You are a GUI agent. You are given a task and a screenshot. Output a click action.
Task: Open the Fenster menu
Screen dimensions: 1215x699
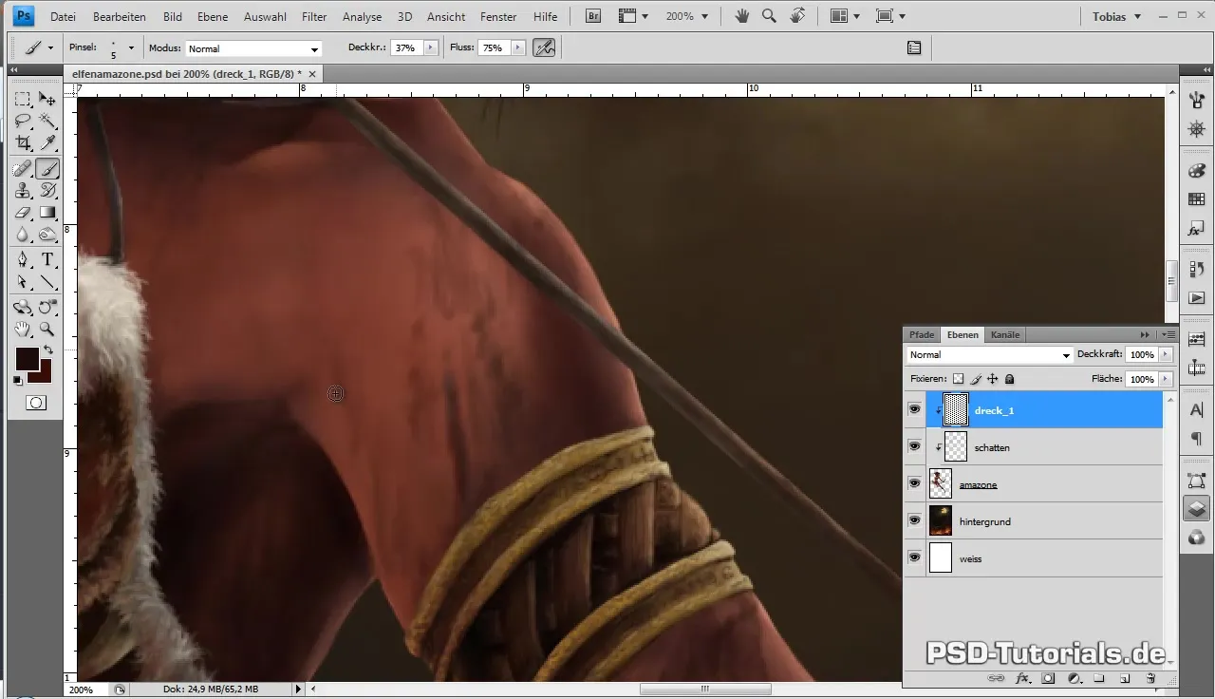[498, 17]
